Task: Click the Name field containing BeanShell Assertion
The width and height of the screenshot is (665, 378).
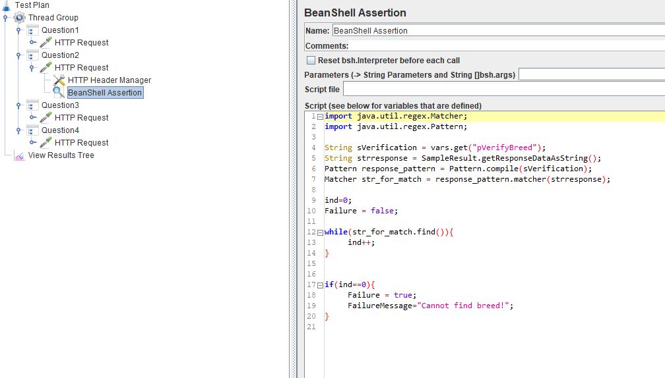Action: [x=498, y=30]
